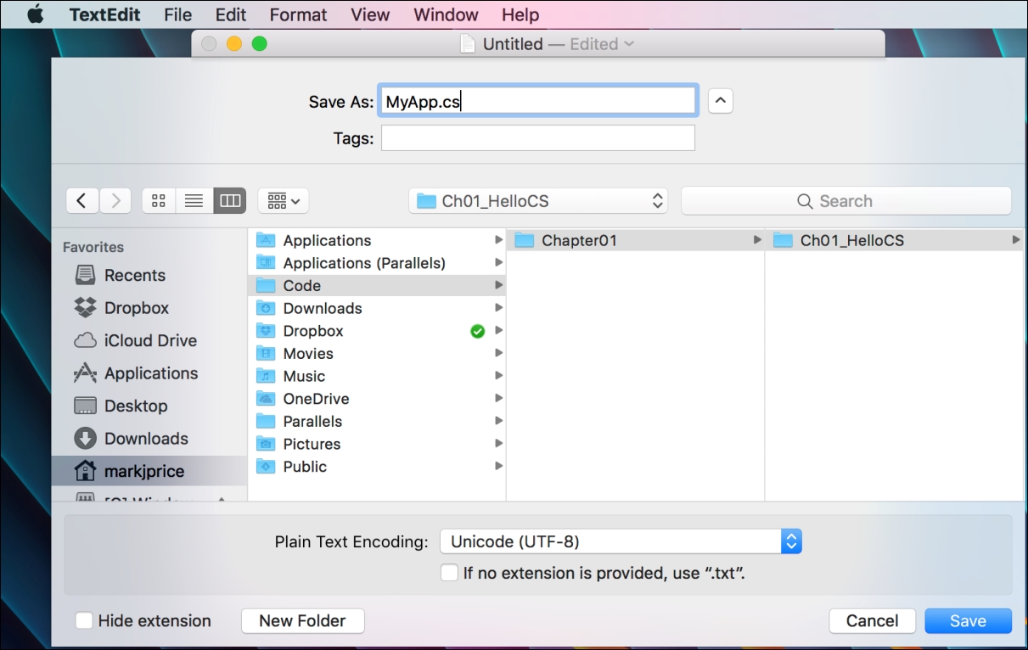Click the Chapter01 folder icon

(525, 240)
